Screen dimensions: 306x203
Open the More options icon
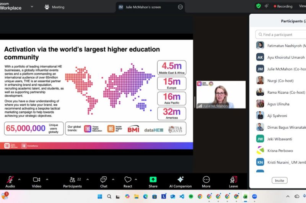[x=206, y=179]
